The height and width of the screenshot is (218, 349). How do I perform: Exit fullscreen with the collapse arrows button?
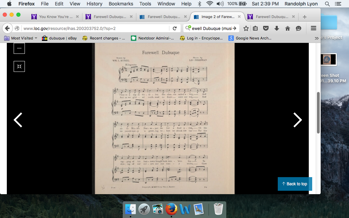pos(19,66)
